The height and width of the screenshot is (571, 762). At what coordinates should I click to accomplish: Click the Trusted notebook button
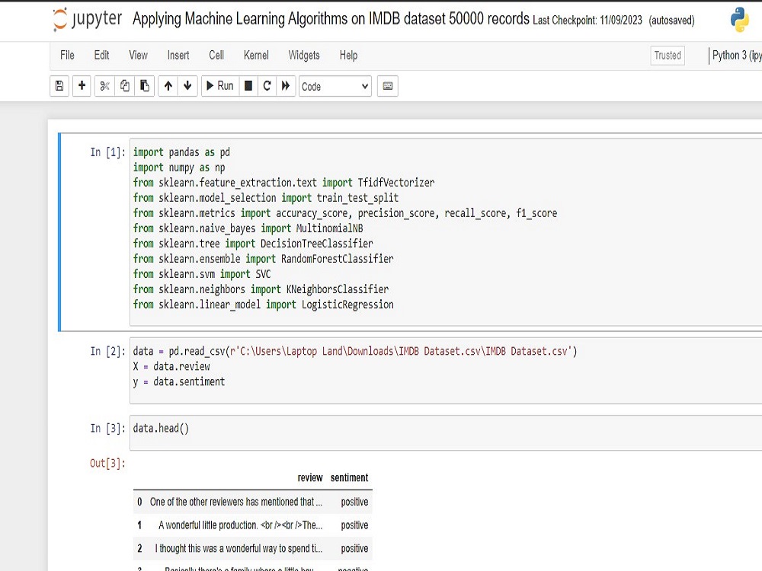tap(668, 56)
